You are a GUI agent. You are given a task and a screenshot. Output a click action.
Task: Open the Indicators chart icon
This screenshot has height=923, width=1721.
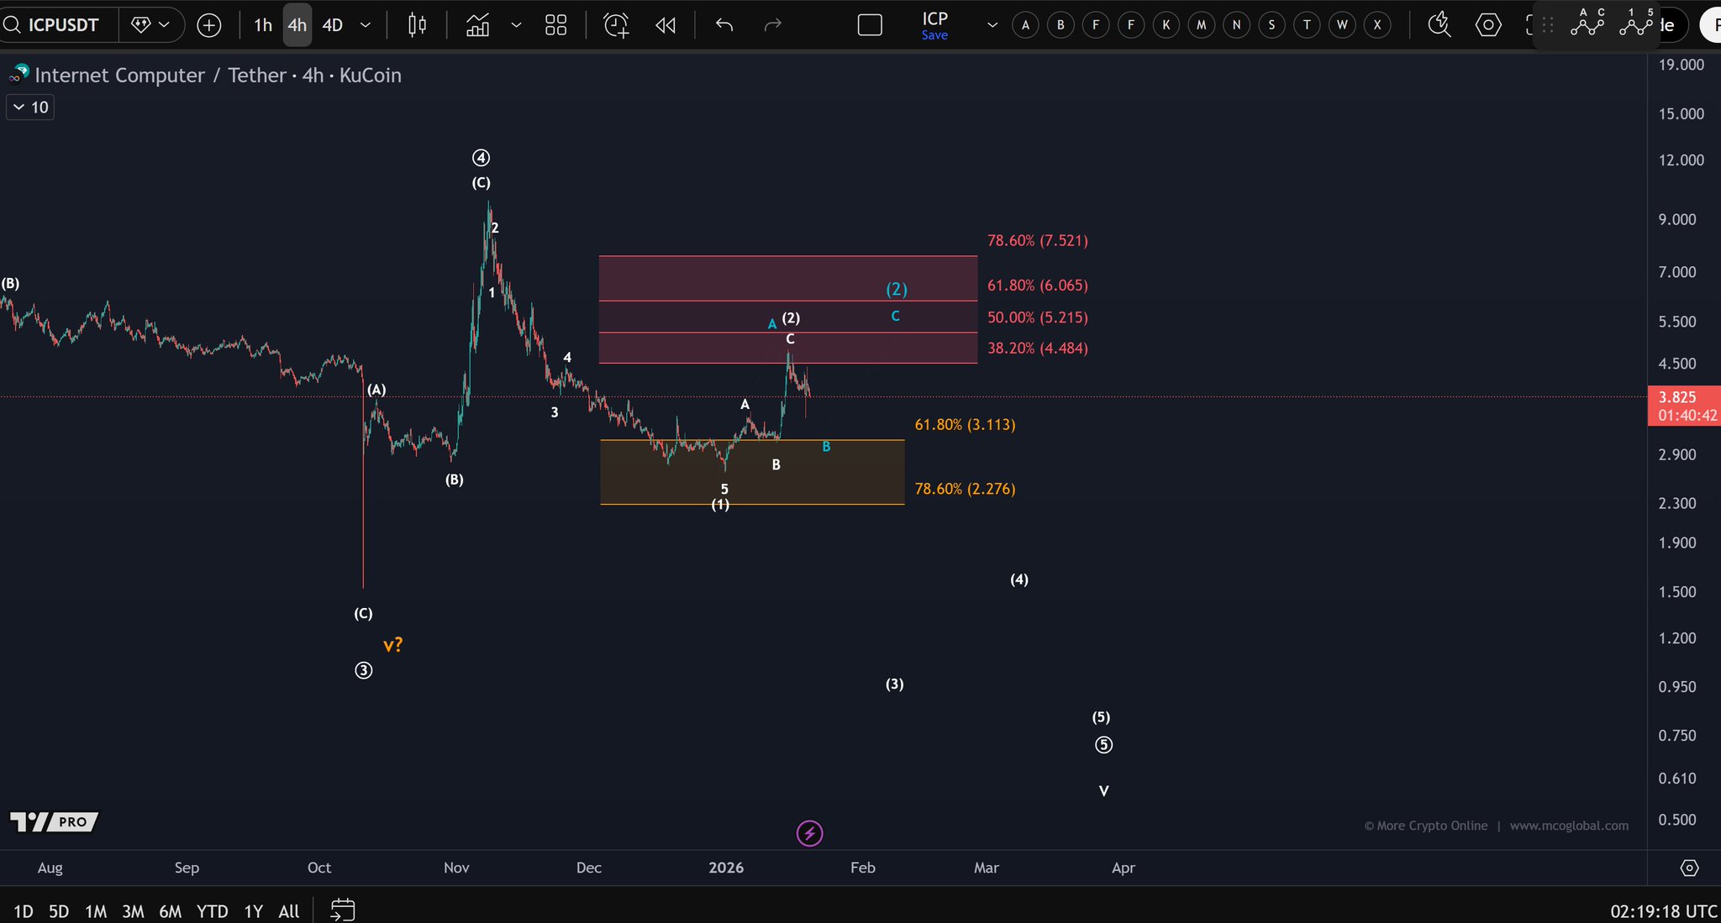coord(478,25)
